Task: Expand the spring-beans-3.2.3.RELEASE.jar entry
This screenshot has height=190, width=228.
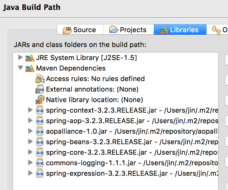Action: click(x=30, y=141)
